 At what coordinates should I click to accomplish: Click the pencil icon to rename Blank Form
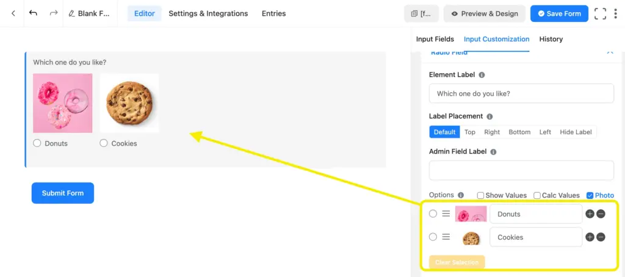point(72,13)
